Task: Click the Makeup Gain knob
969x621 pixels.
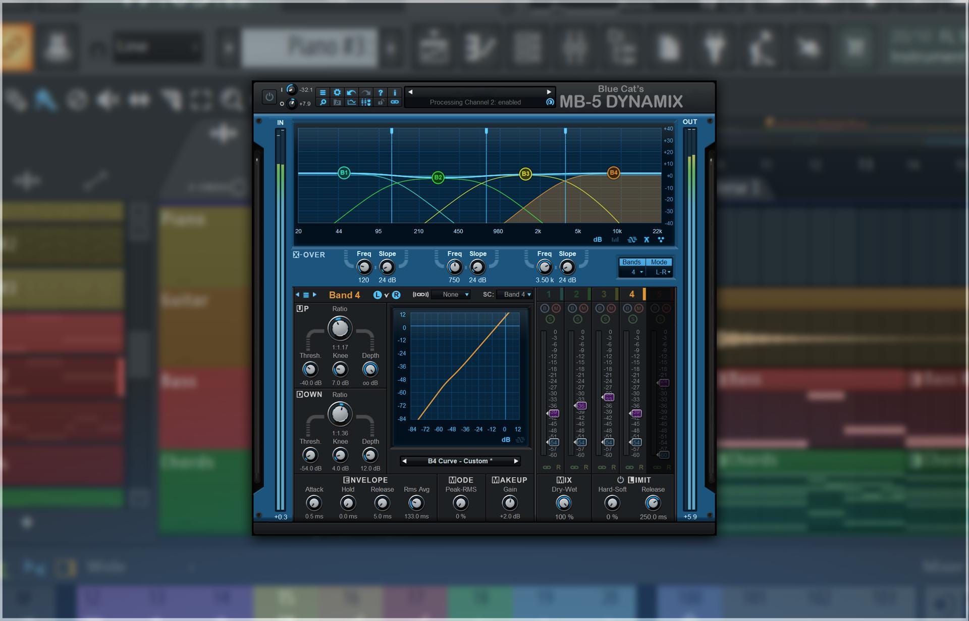Action: click(x=510, y=503)
